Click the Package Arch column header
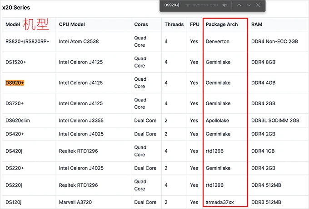309x209 pixels. [x=221, y=24]
